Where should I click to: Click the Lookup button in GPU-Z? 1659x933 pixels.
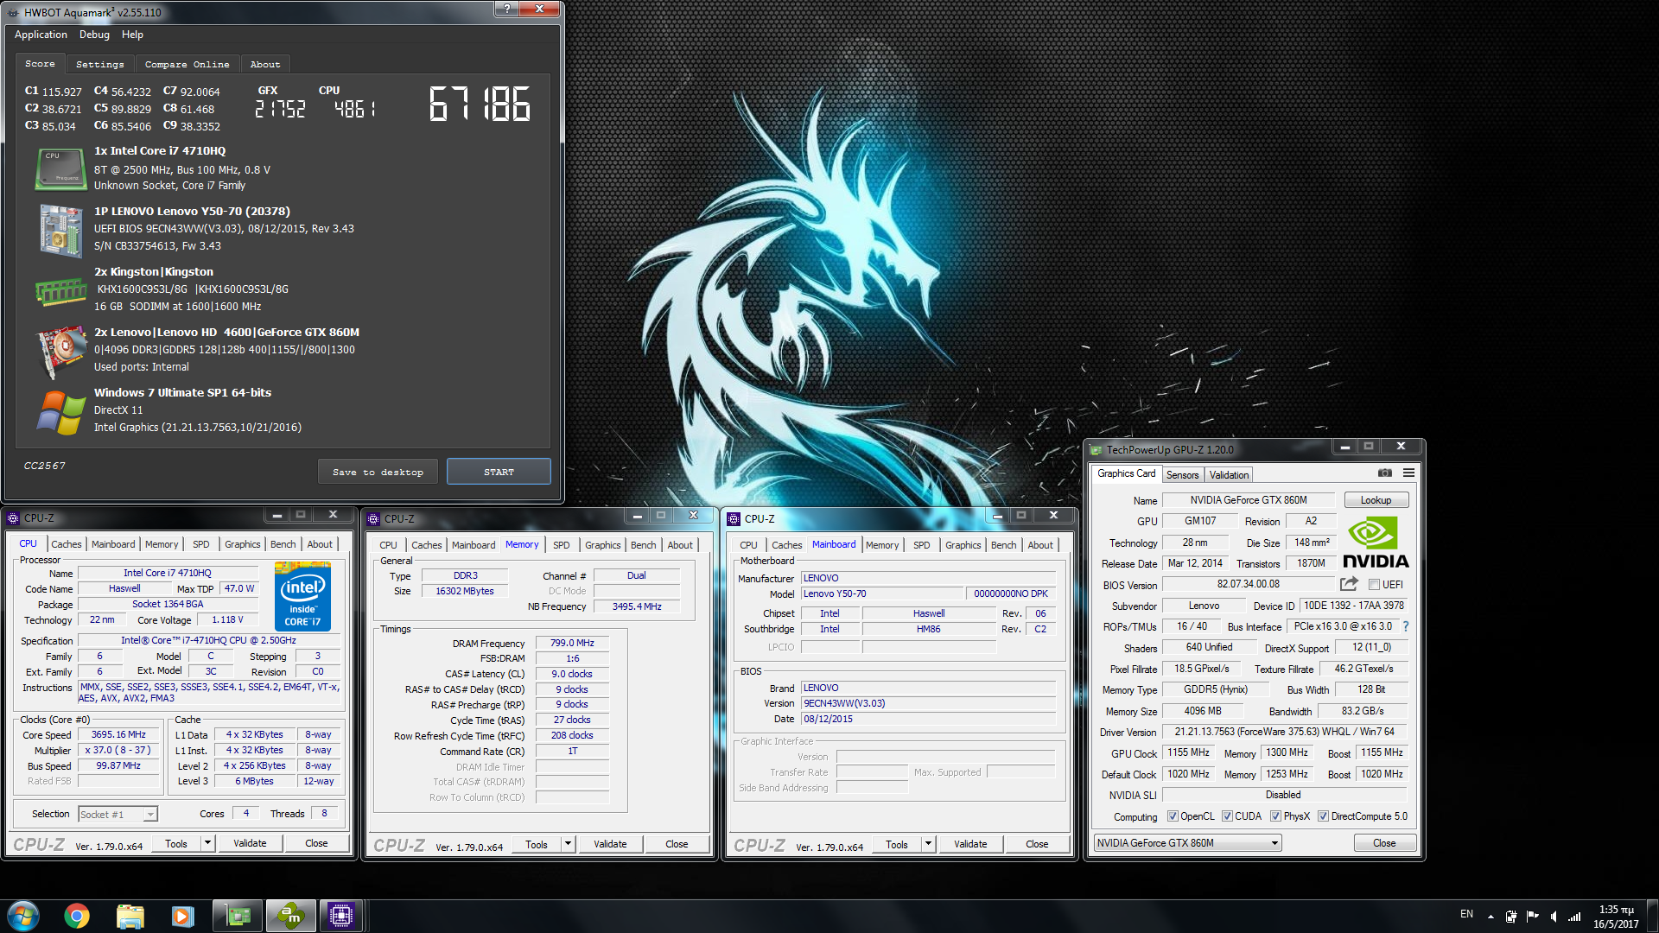(1376, 500)
